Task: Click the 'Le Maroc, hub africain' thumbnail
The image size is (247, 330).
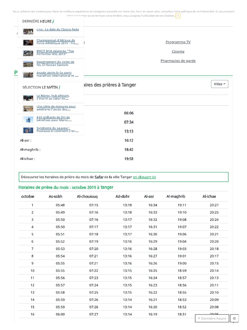Action: point(28,98)
